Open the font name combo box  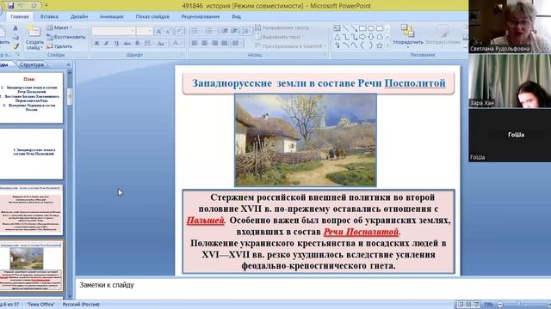113,31
